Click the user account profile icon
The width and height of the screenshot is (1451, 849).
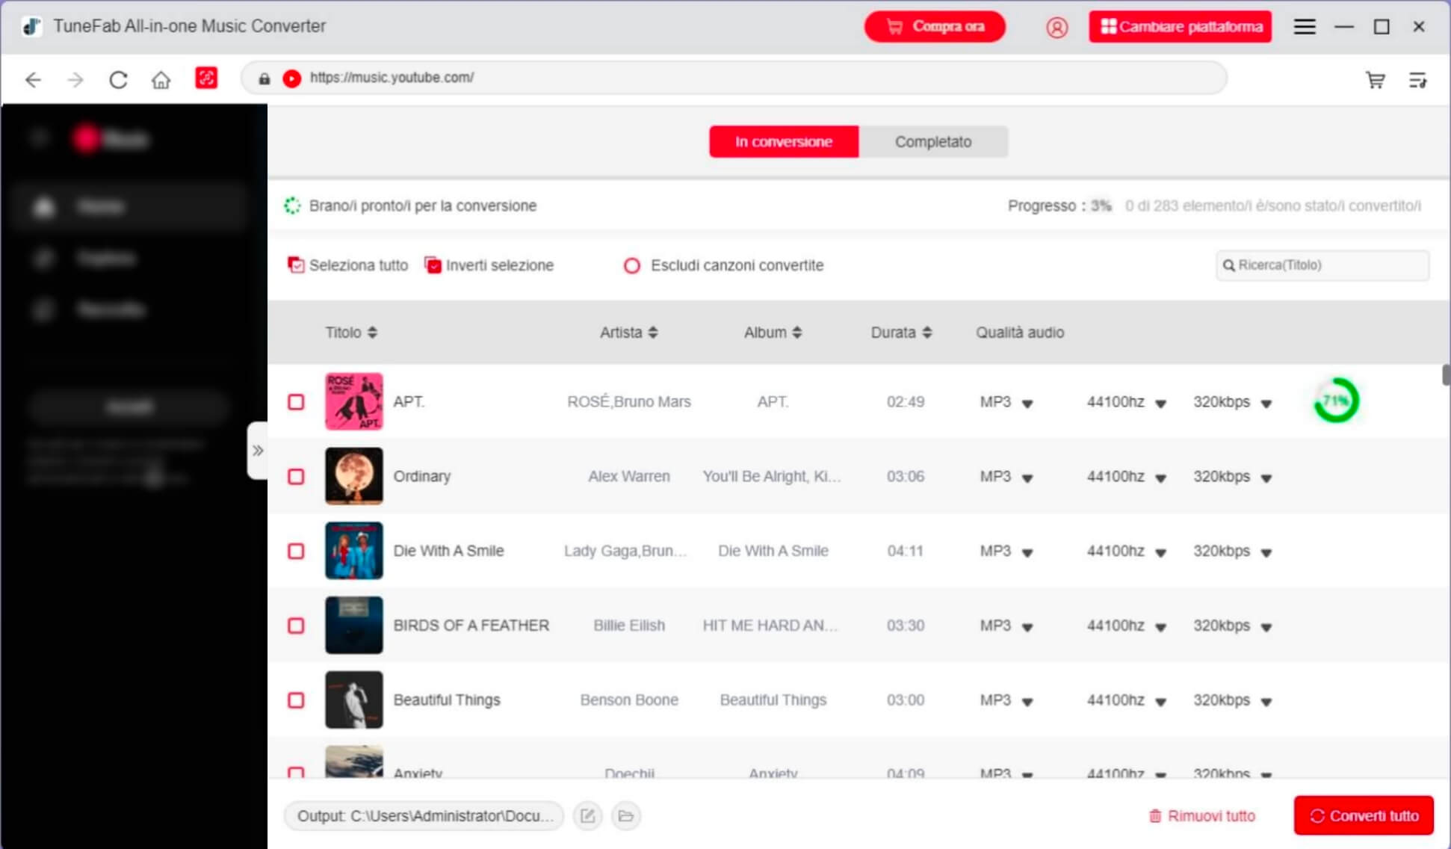click(1056, 28)
